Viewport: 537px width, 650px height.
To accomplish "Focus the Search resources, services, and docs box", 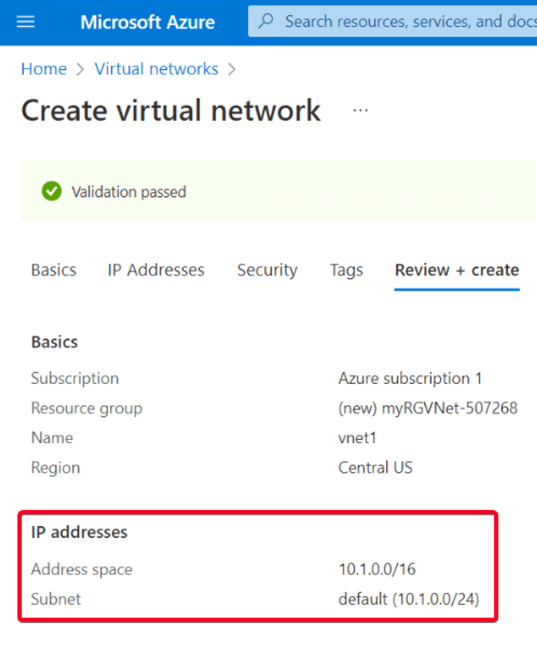I will [x=393, y=21].
